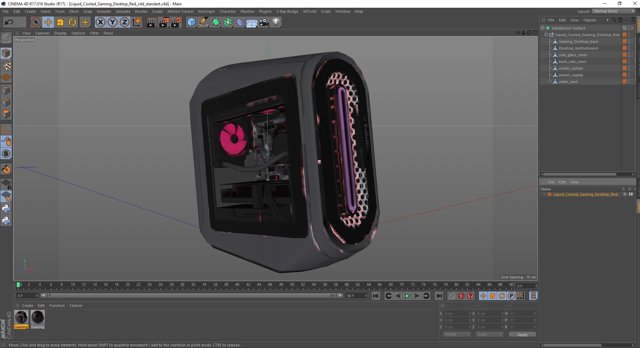Add a Cube primitive object

(x=191, y=22)
